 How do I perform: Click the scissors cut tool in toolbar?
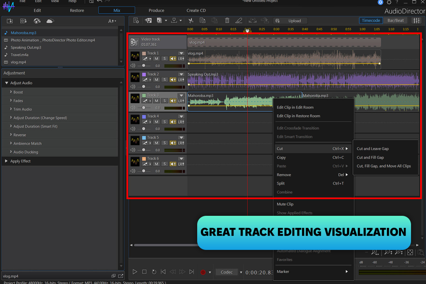click(x=191, y=20)
